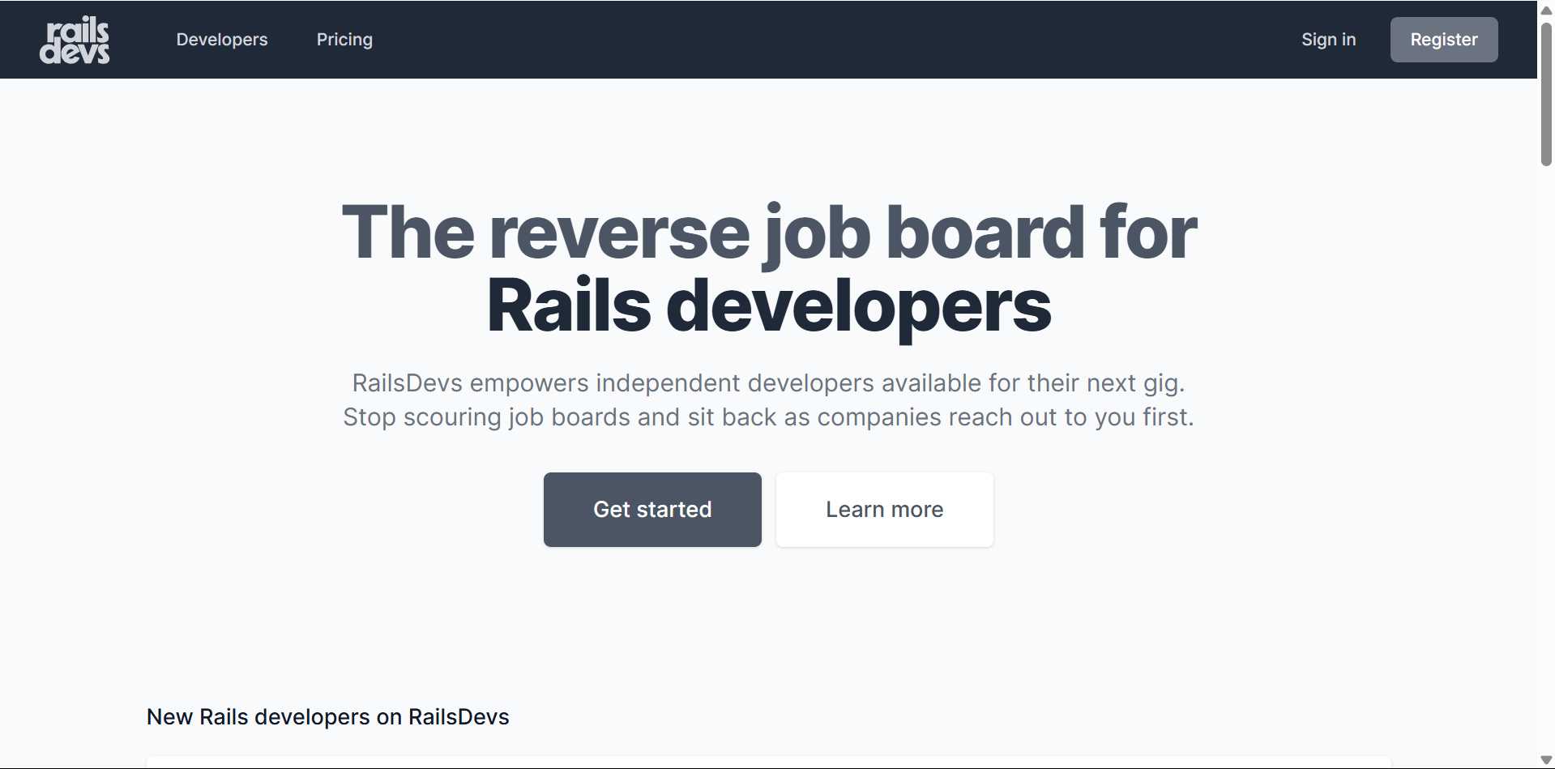Click the 'Rails developers' headline text
The width and height of the screenshot is (1555, 769).
769,306
